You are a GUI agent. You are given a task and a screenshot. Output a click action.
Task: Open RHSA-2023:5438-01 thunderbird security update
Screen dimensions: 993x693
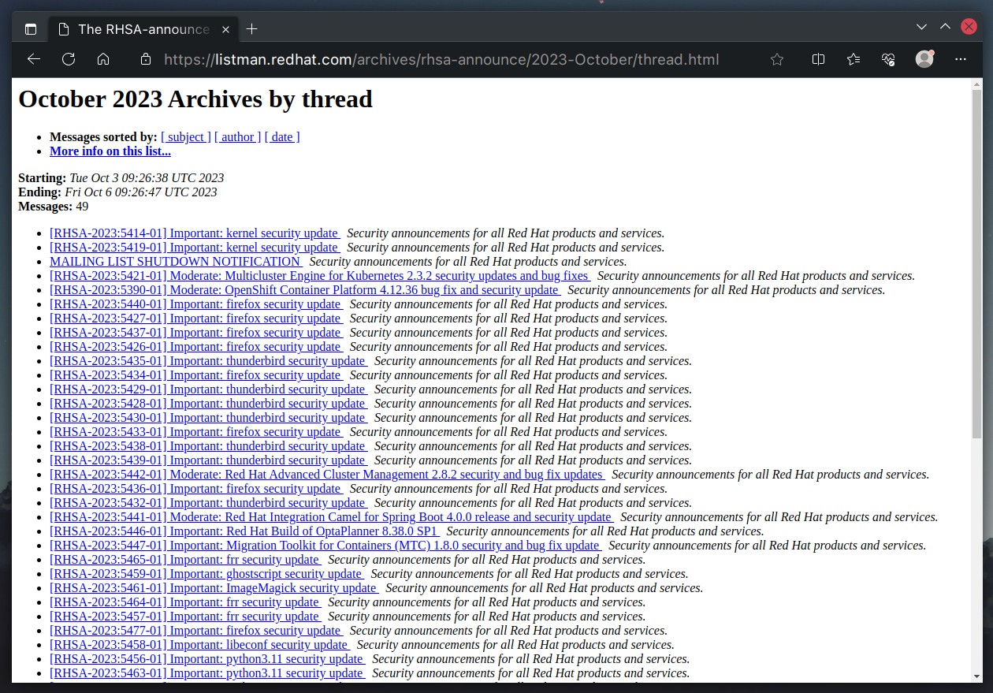[x=209, y=446]
